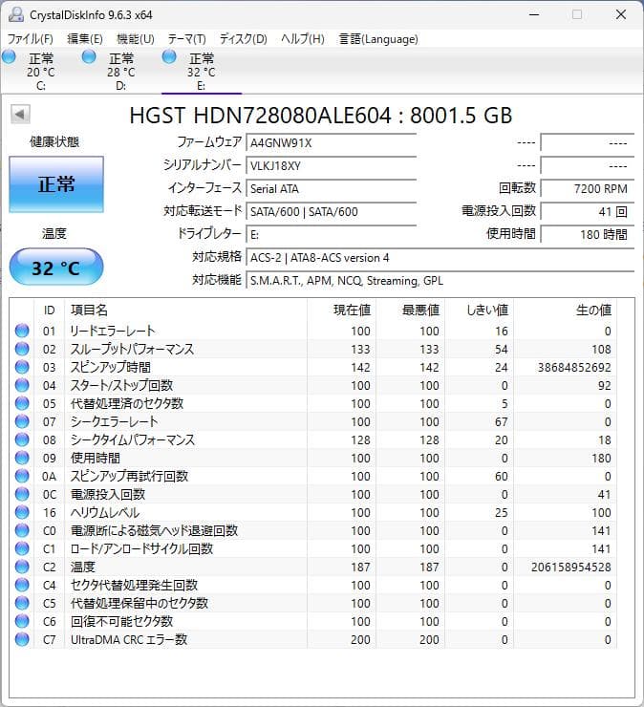
Task: Click status orb for 0A スピンアップ再試行回数 row
Action: click(x=22, y=476)
